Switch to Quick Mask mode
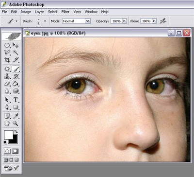194x177 pixels. pos(16,151)
